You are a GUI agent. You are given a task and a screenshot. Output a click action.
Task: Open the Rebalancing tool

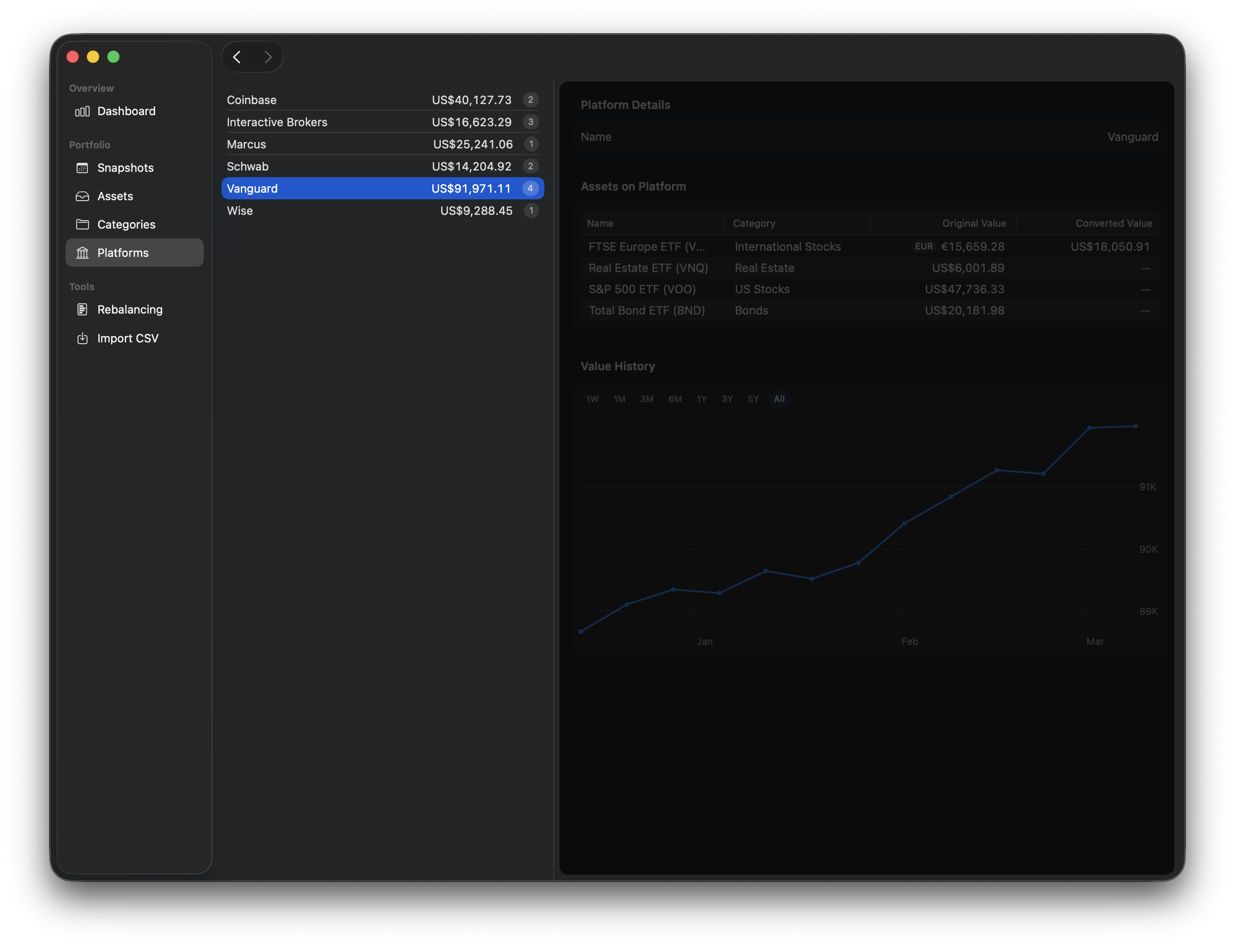(x=129, y=310)
